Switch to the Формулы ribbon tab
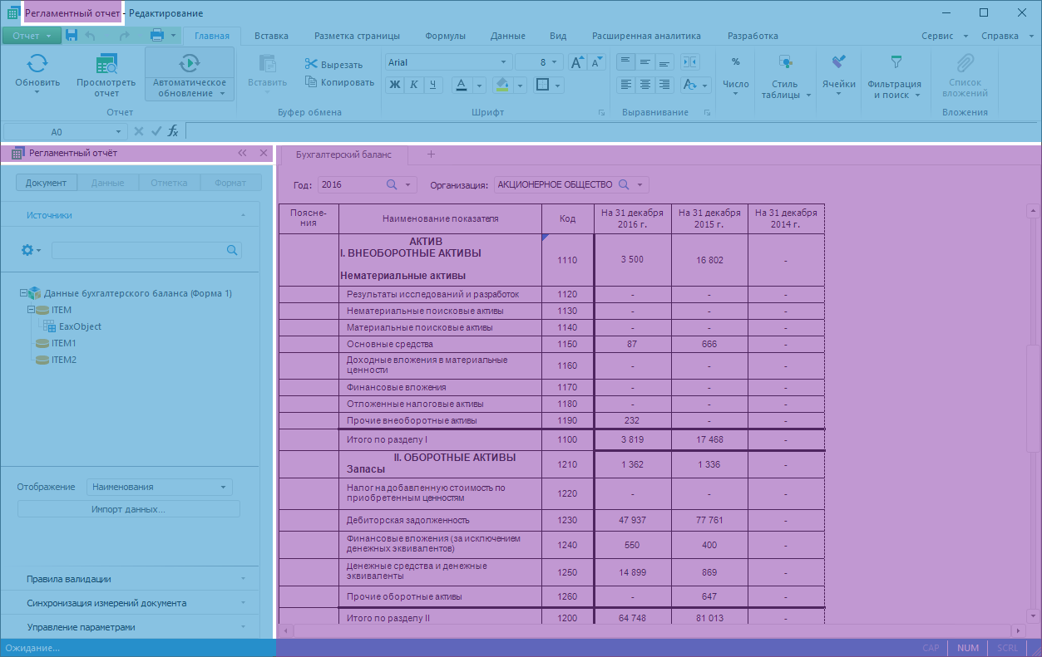The height and width of the screenshot is (657, 1042). pos(445,36)
